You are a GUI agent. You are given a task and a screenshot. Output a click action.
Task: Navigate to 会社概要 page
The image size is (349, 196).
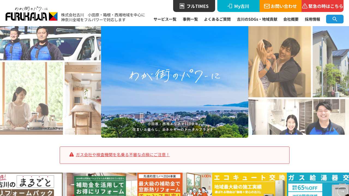pyautogui.click(x=291, y=19)
